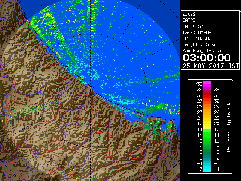This screenshot has width=241, height=181.
Task: Pick the bright green band of legend
Action: (207, 135)
